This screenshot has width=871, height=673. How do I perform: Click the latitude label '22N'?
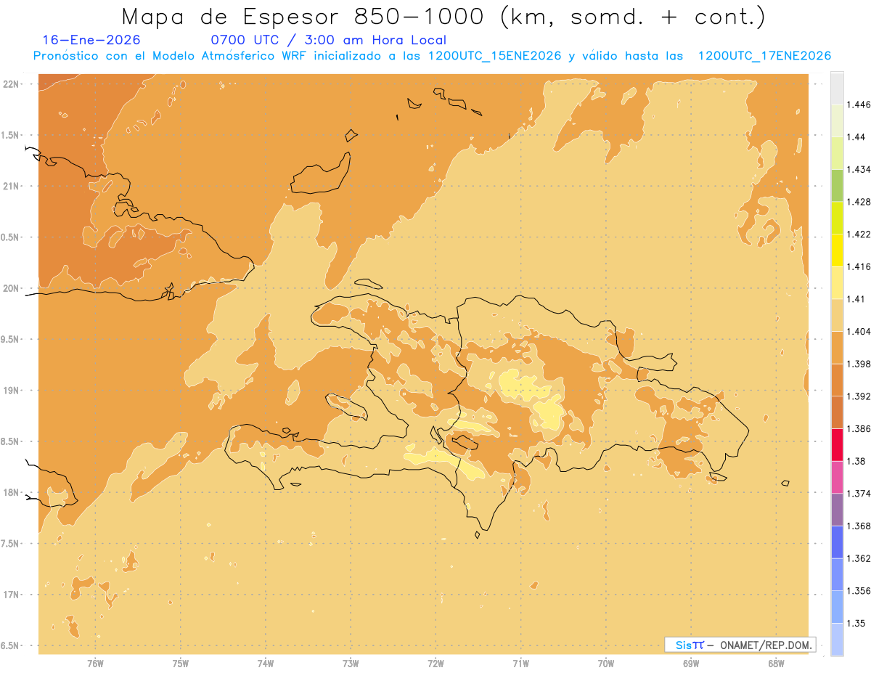12,84
